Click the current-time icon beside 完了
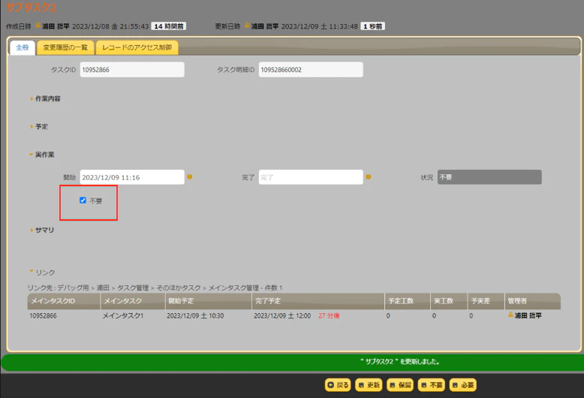Image resolution: width=584 pixels, height=398 pixels. pyautogui.click(x=369, y=176)
